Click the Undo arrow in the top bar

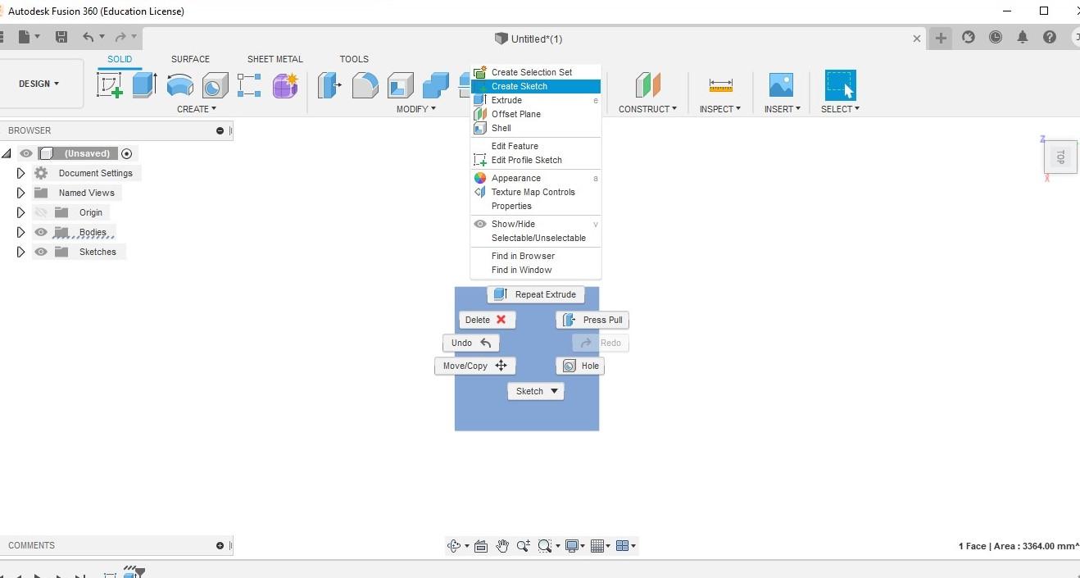(88, 37)
